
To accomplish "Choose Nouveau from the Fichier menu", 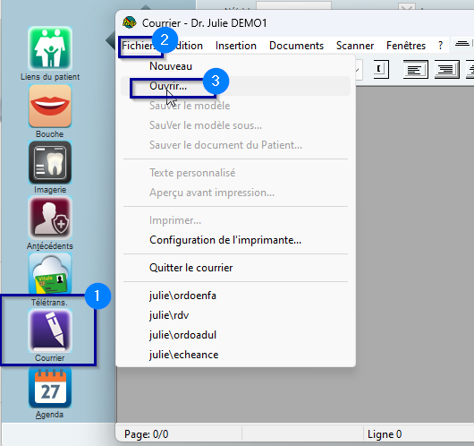I will pyautogui.click(x=235, y=66).
